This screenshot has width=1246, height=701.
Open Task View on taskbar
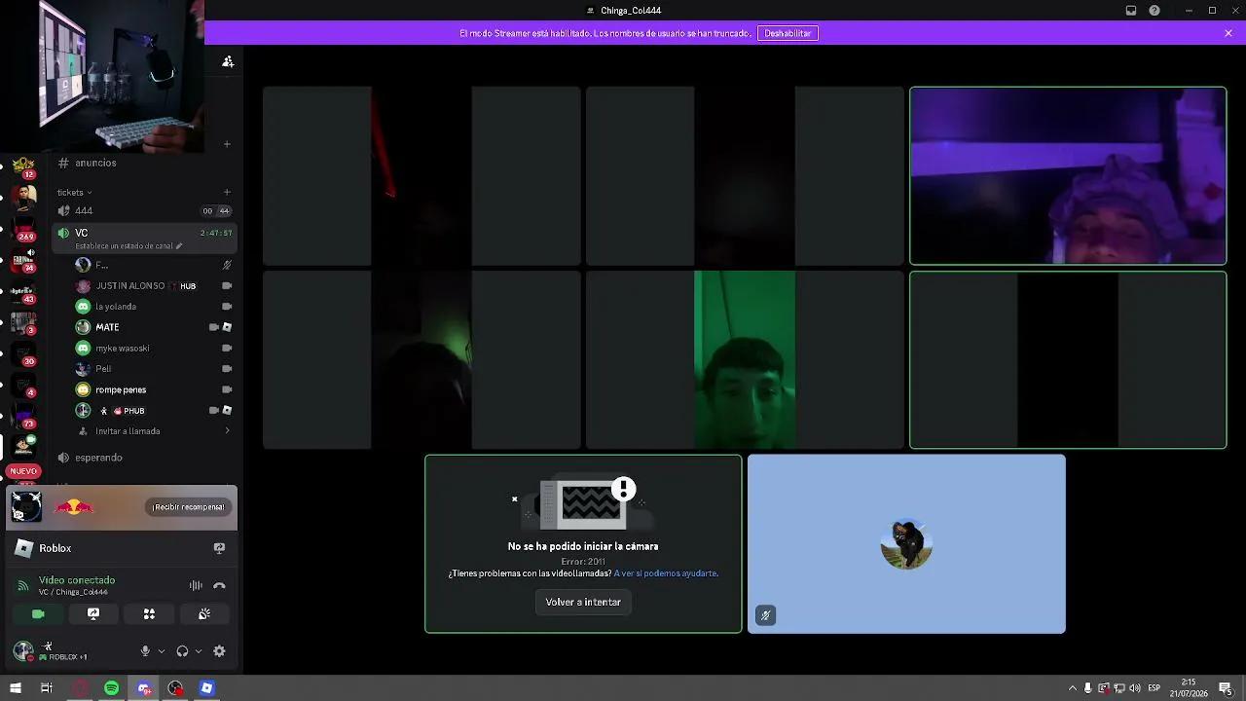click(x=46, y=688)
